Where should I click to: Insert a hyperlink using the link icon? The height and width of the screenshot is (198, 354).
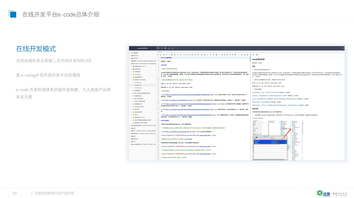pyautogui.click(x=210, y=55)
